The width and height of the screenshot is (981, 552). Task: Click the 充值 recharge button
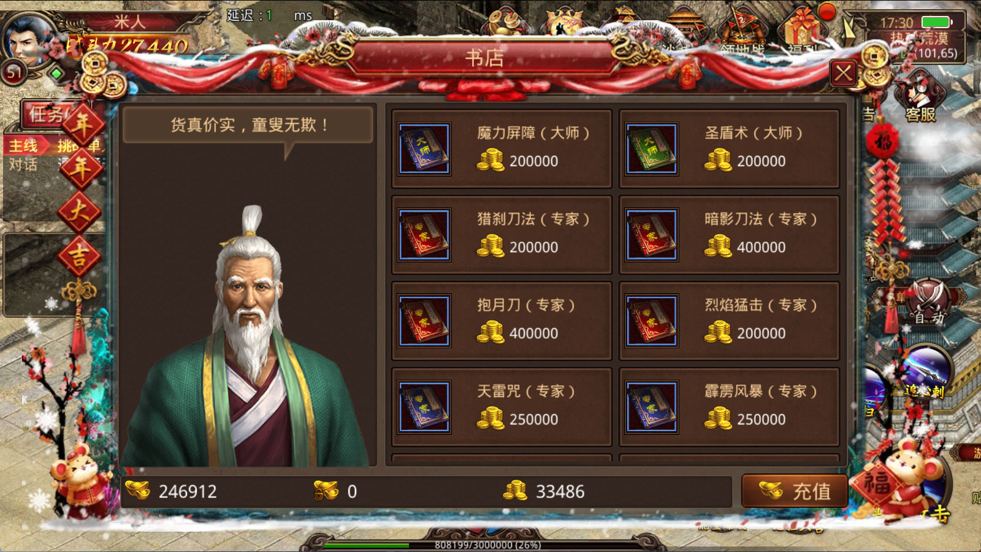(795, 491)
